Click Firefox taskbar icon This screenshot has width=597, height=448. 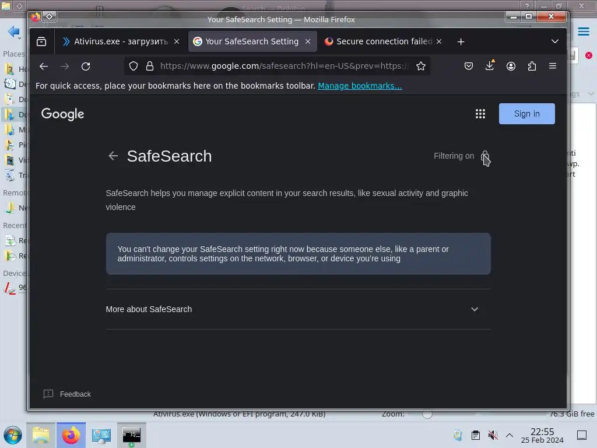tap(71, 435)
